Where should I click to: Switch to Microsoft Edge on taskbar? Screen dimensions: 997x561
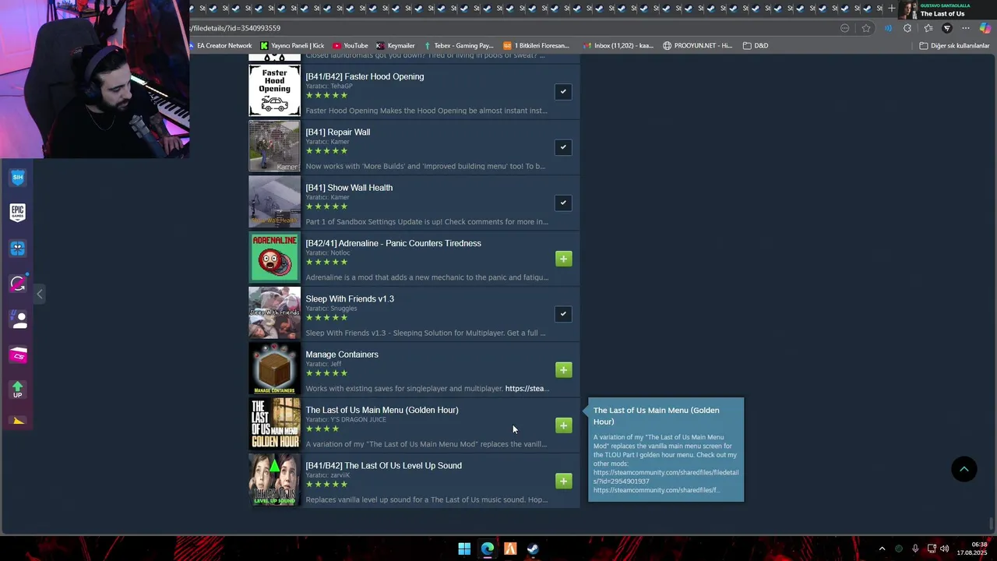point(487,549)
